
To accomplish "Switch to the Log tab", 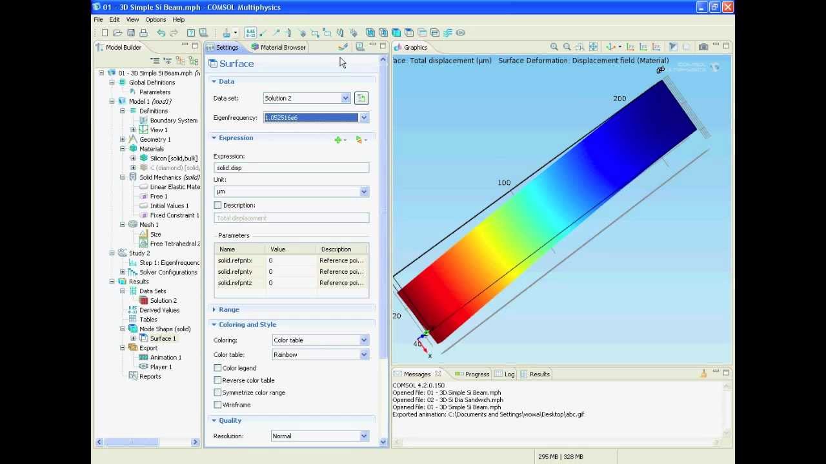I will 505,374.
